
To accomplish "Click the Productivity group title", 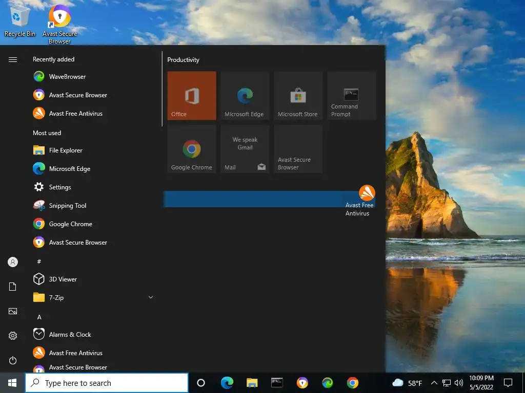I will 183,60.
